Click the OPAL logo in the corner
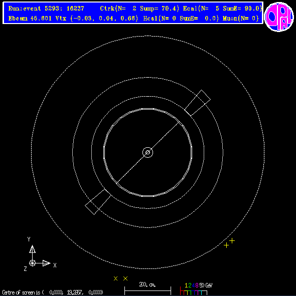296x296 pixels. 279,17
